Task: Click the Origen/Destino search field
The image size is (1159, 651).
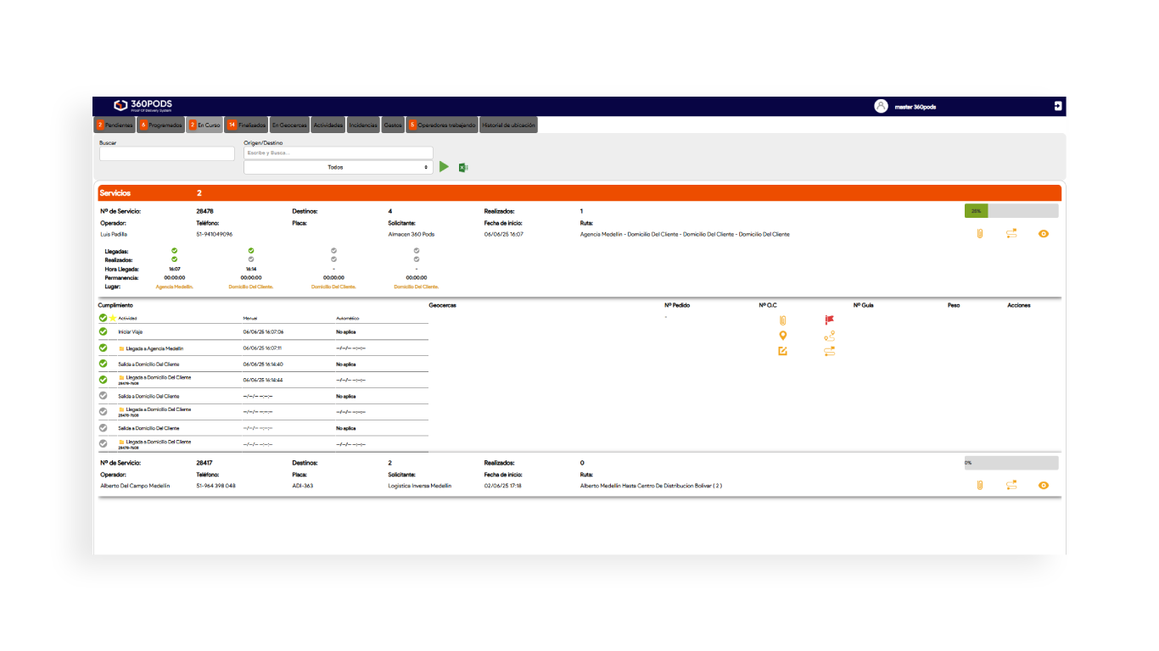Action: (338, 153)
